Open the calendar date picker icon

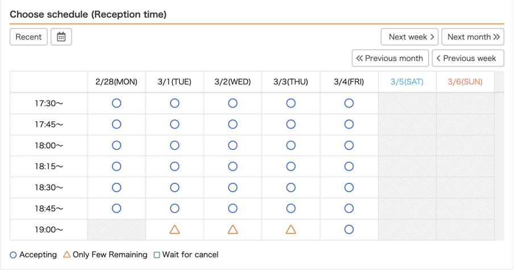click(x=61, y=37)
